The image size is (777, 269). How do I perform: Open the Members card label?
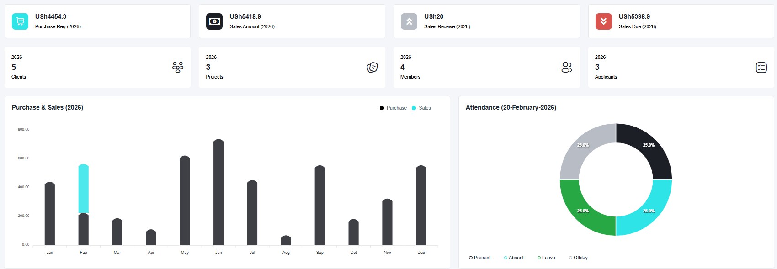(x=410, y=77)
